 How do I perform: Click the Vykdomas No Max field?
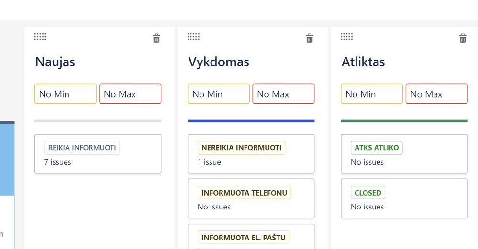(283, 94)
